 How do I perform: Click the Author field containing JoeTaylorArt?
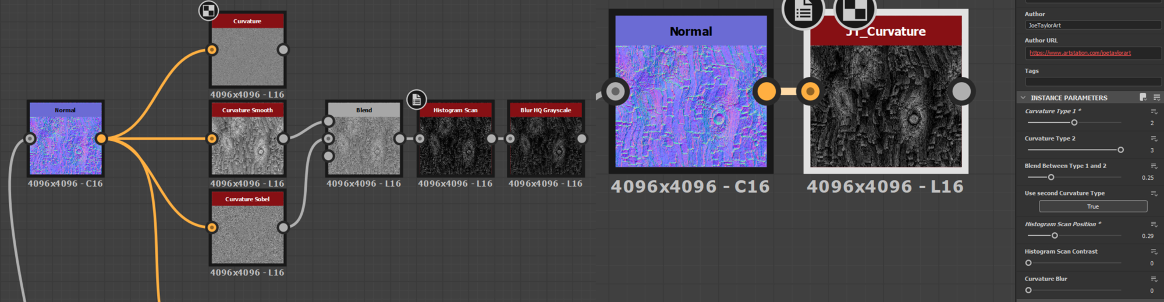point(1093,26)
